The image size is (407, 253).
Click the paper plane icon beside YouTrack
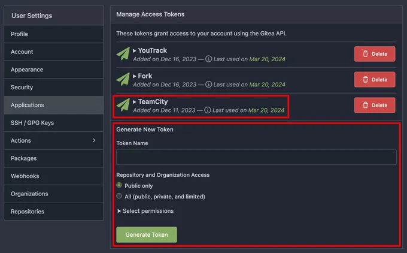[x=123, y=54]
